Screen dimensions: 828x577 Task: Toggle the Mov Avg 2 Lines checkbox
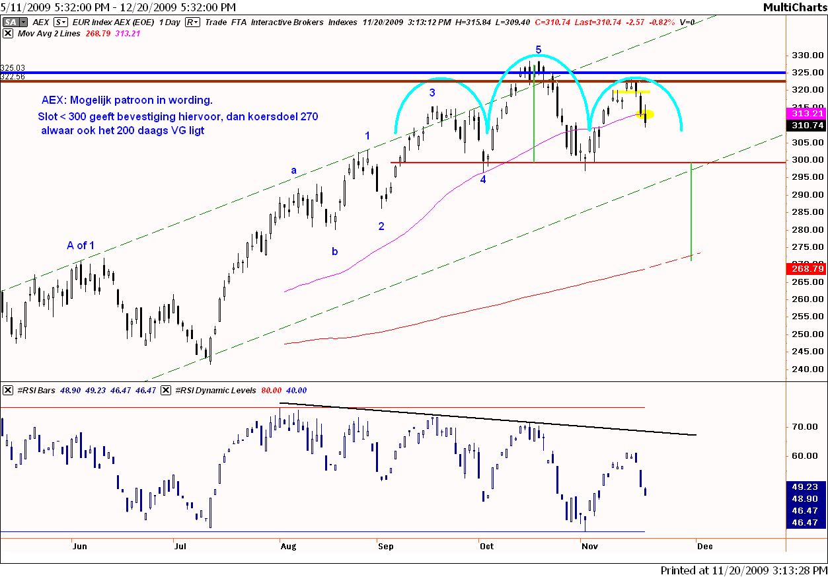(8, 33)
